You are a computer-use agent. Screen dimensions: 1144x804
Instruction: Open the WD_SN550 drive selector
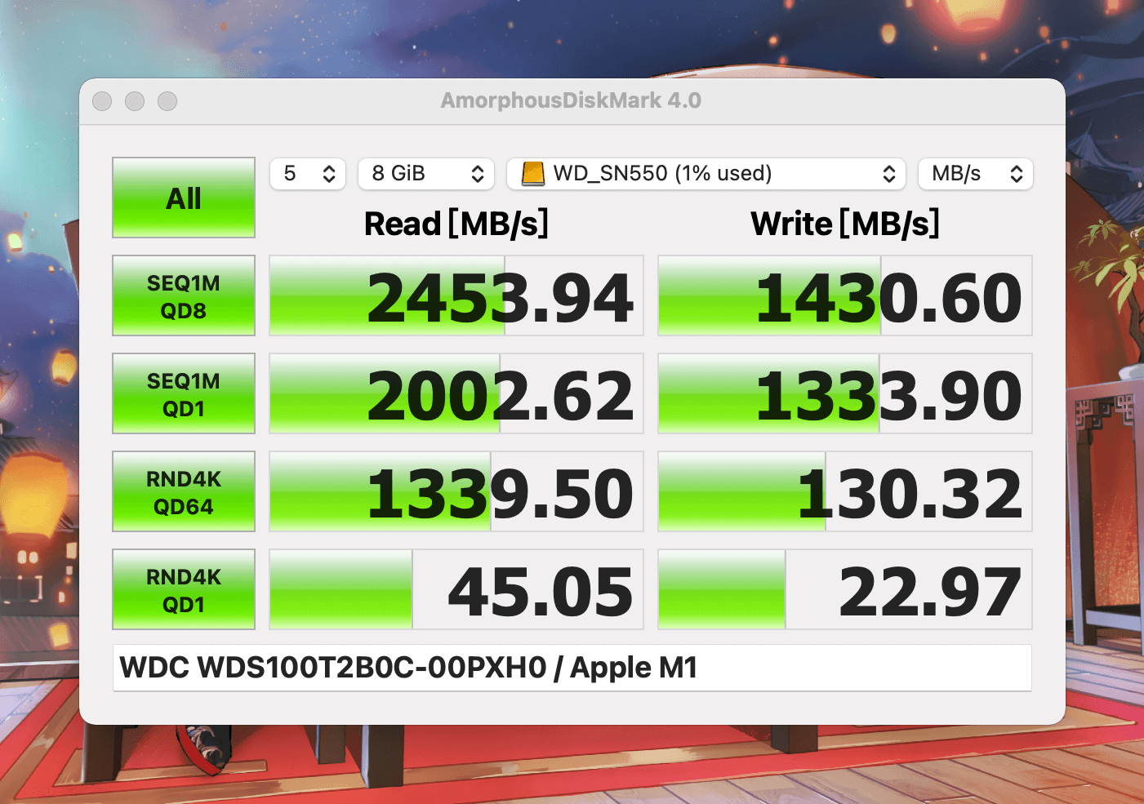coord(706,174)
